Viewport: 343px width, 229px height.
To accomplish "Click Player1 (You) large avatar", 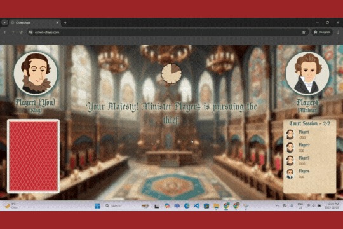I will pyautogui.click(x=36, y=73).
